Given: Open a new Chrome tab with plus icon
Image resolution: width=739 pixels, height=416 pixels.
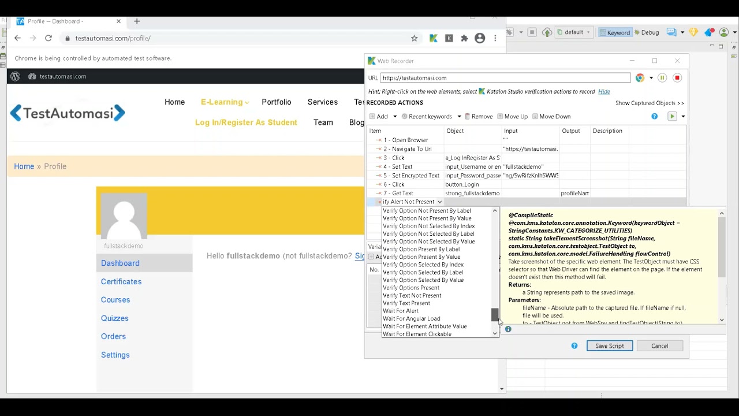Looking at the screenshot, I should pos(137,21).
